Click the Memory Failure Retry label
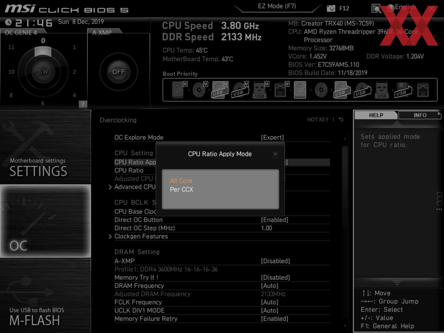This screenshot has width=444, height=333. (x=146, y=319)
